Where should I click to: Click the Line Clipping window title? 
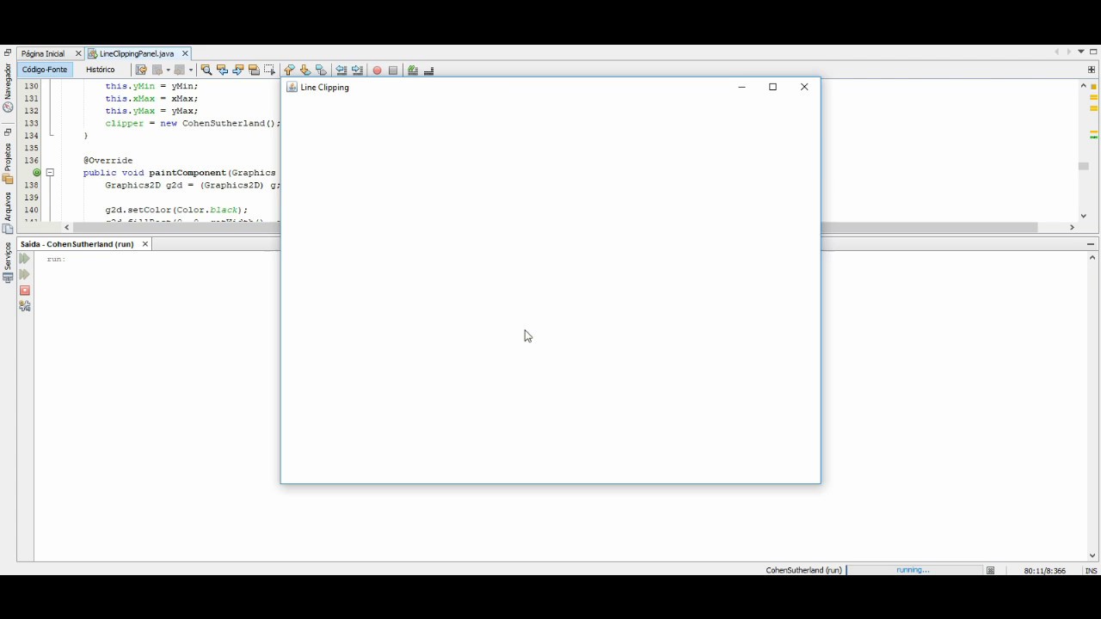click(324, 87)
